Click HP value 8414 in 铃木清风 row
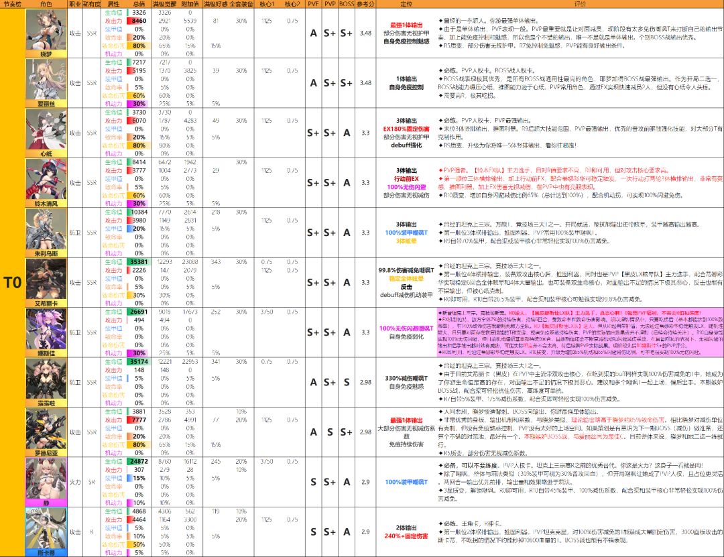Image resolution: width=724 pixels, height=557 pixels. pyautogui.click(x=139, y=162)
